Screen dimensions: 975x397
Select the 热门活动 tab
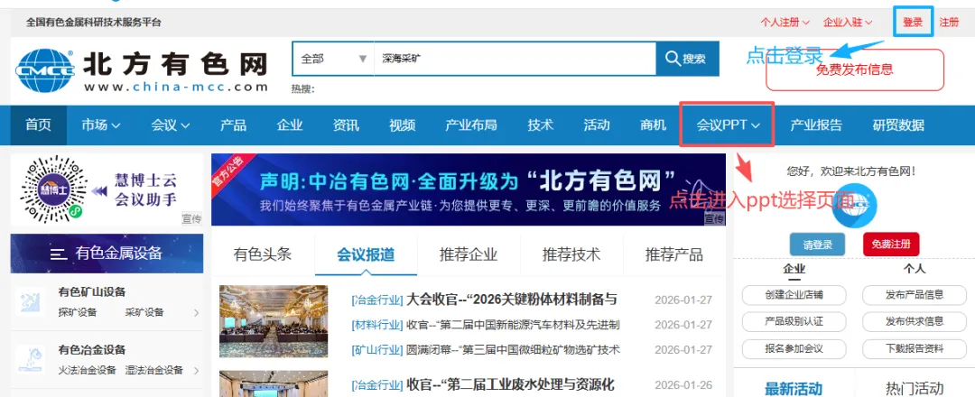click(x=915, y=388)
